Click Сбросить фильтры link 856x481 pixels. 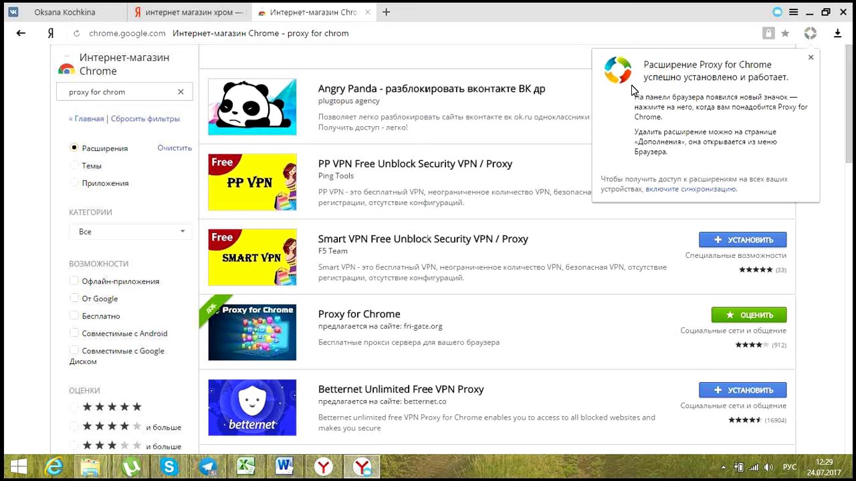pyautogui.click(x=145, y=118)
